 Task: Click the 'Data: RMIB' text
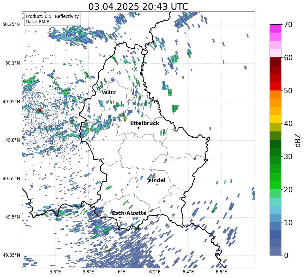point(37,22)
